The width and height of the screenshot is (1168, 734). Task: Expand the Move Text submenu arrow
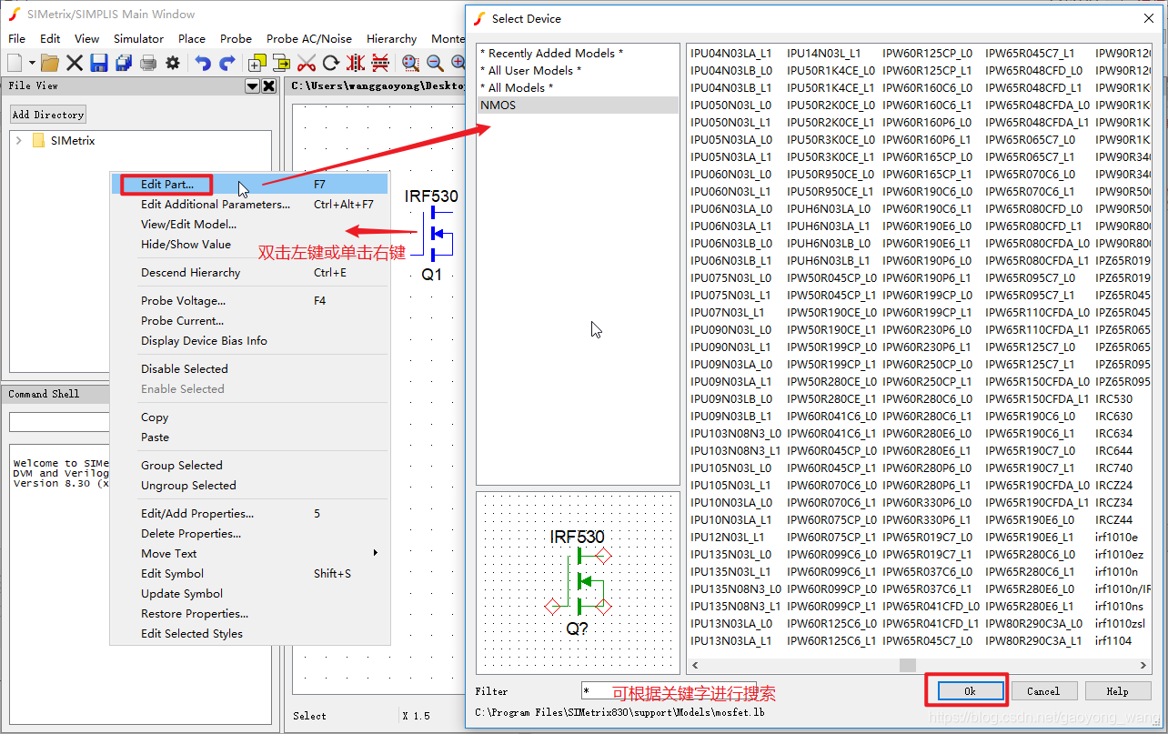[x=376, y=553]
